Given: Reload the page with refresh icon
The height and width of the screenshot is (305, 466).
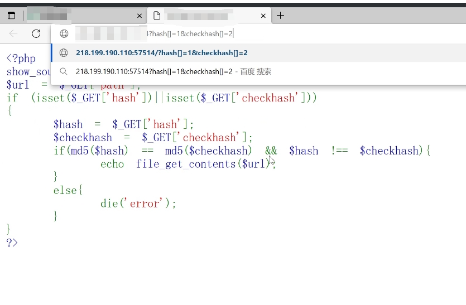Looking at the screenshot, I should click(x=36, y=33).
